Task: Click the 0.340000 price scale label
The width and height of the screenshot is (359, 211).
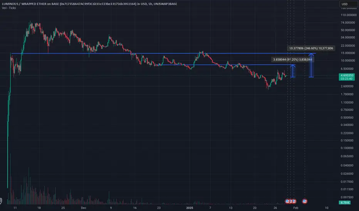Action: [347, 125]
